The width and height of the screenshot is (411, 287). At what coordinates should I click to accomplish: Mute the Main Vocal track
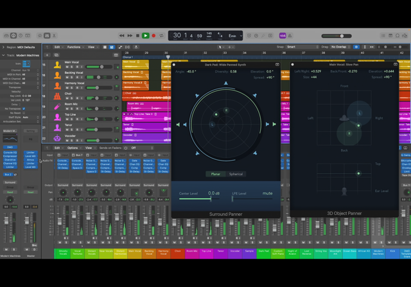(x=67, y=67)
